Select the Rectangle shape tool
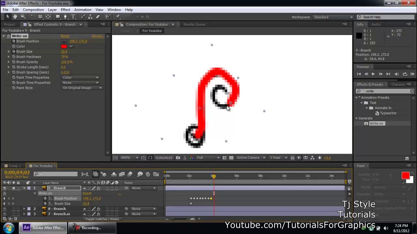Image resolution: width=417 pixels, height=234 pixels. click(x=58, y=17)
